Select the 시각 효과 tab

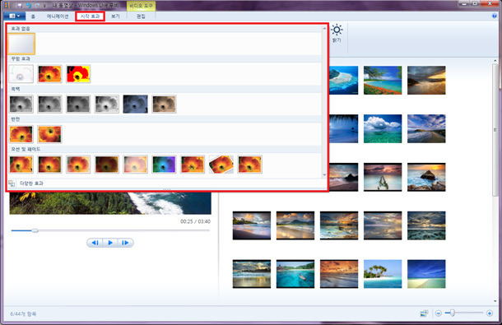(x=90, y=16)
